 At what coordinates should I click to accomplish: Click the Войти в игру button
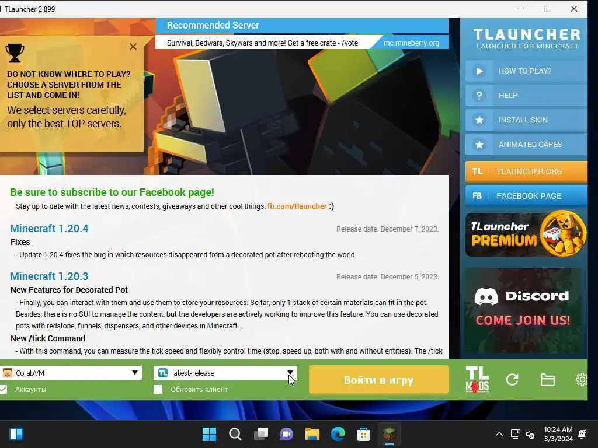[378, 380]
